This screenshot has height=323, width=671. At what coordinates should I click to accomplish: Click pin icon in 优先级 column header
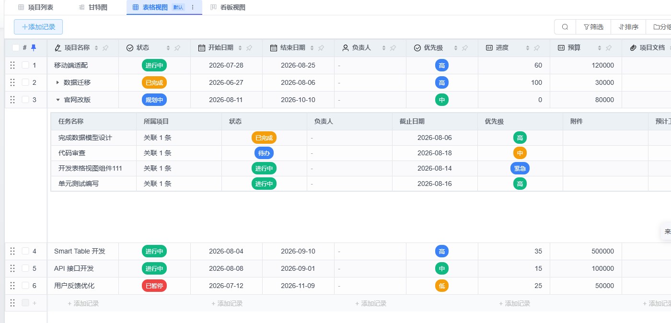pyautogui.click(x=465, y=48)
